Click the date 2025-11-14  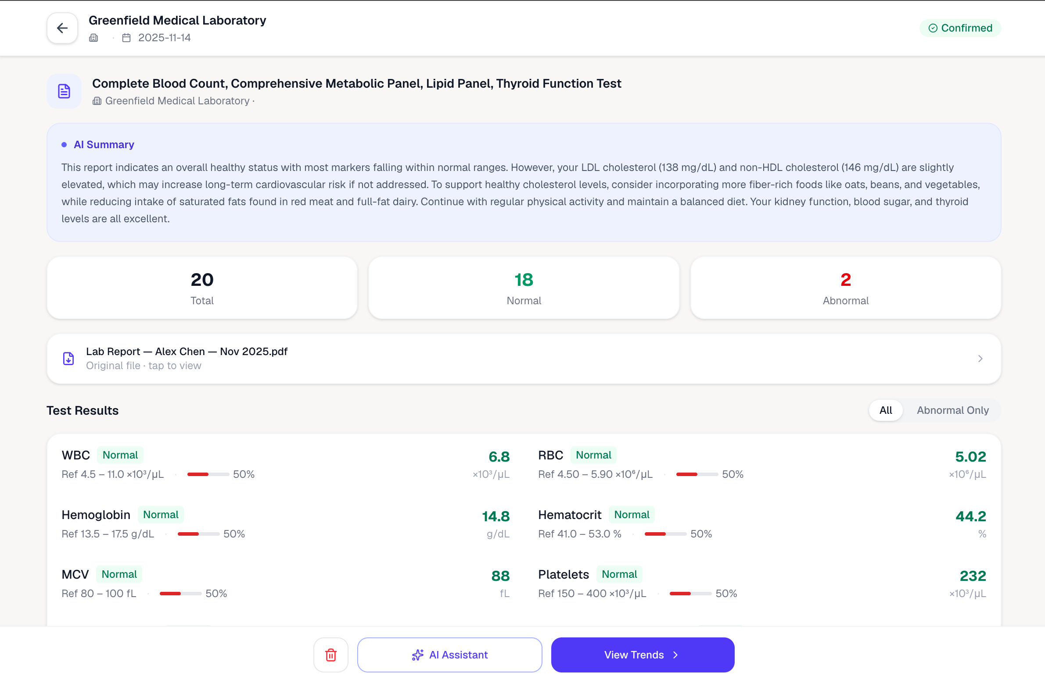click(x=164, y=38)
